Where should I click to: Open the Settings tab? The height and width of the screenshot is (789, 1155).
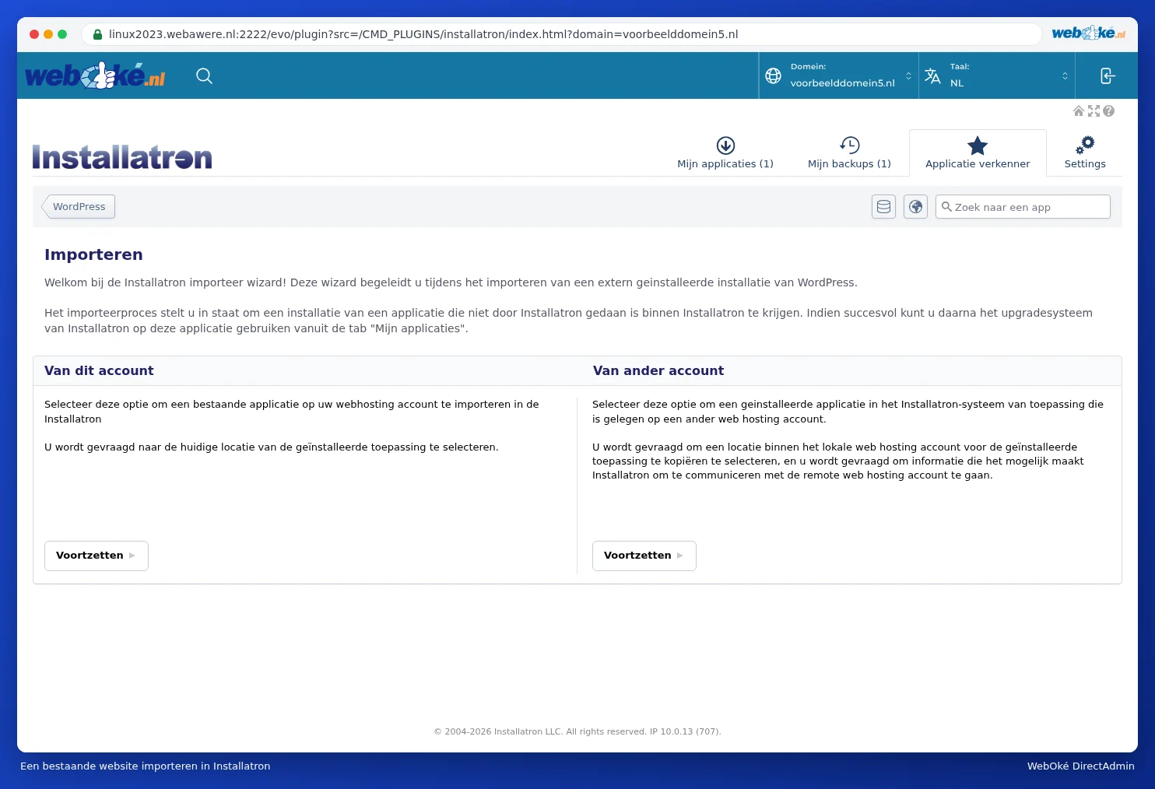pyautogui.click(x=1085, y=153)
